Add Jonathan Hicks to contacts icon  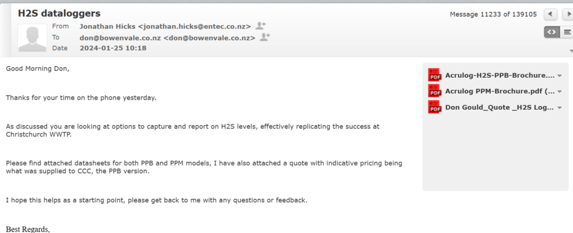[x=261, y=26]
